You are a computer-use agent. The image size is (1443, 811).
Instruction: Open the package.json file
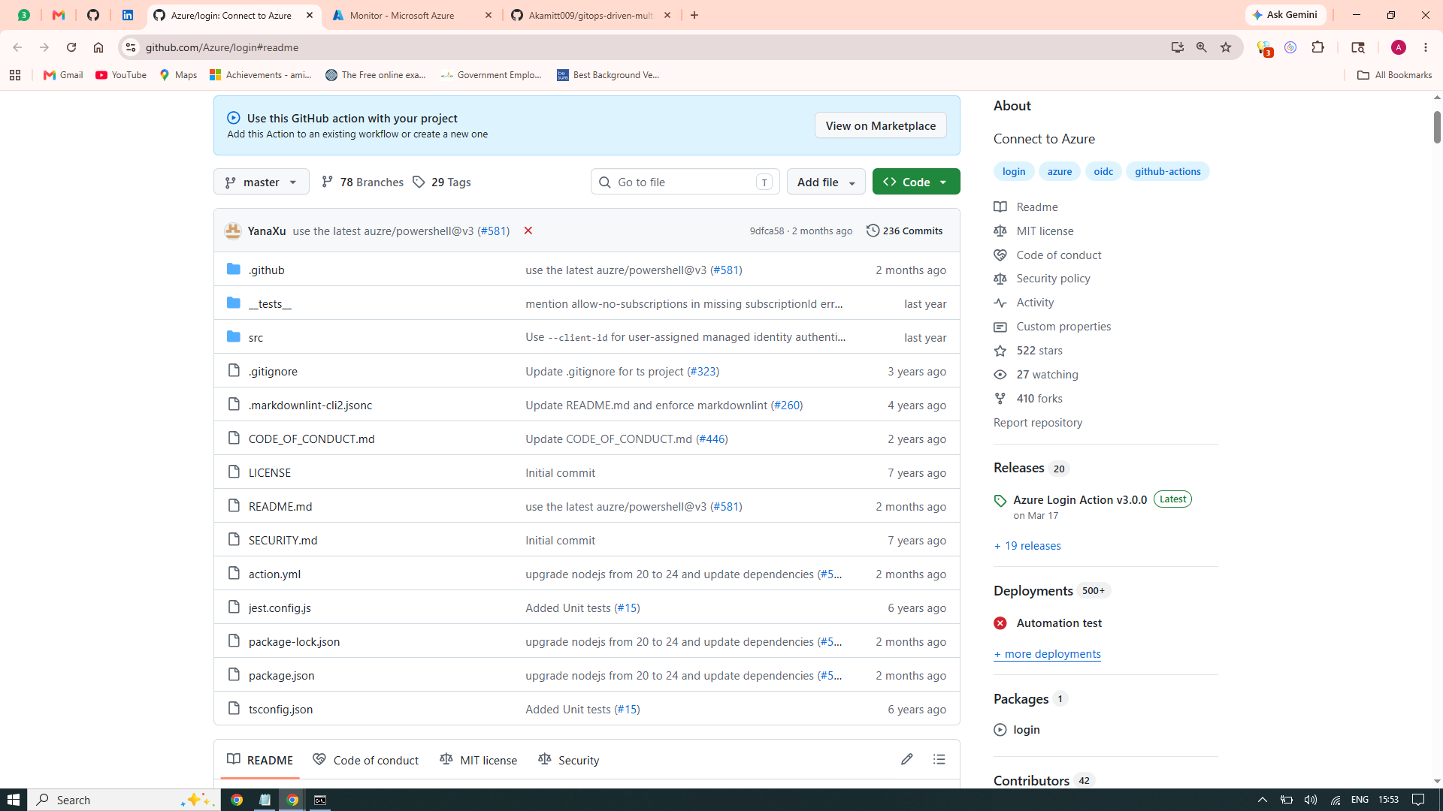(x=282, y=675)
